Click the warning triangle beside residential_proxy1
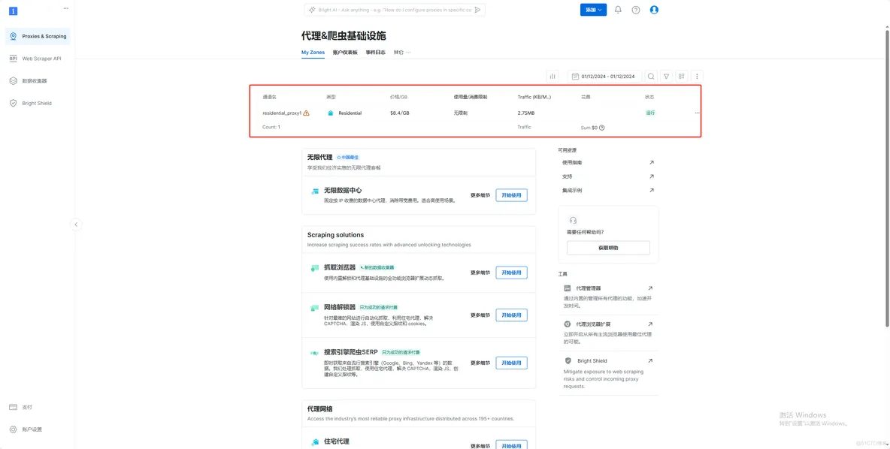This screenshot has width=890, height=449. (x=307, y=113)
